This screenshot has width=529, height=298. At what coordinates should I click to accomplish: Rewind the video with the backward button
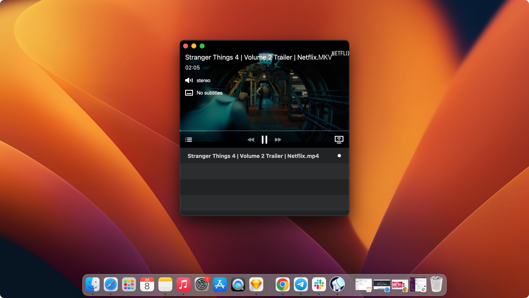(251, 140)
